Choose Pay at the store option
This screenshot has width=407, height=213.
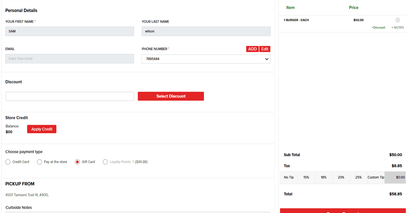point(40,162)
